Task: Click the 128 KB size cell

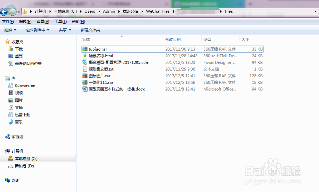Action: coord(256,76)
